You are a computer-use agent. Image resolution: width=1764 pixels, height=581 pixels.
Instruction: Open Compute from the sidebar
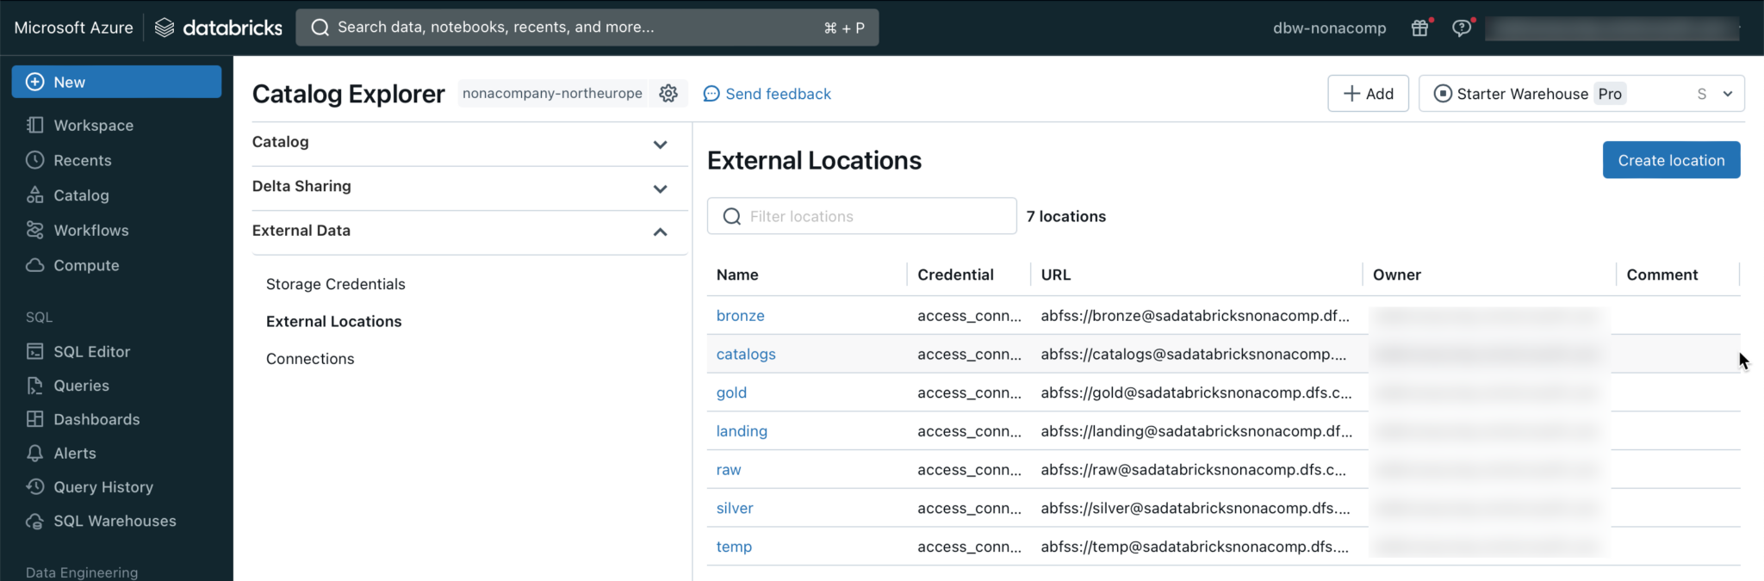click(x=86, y=266)
